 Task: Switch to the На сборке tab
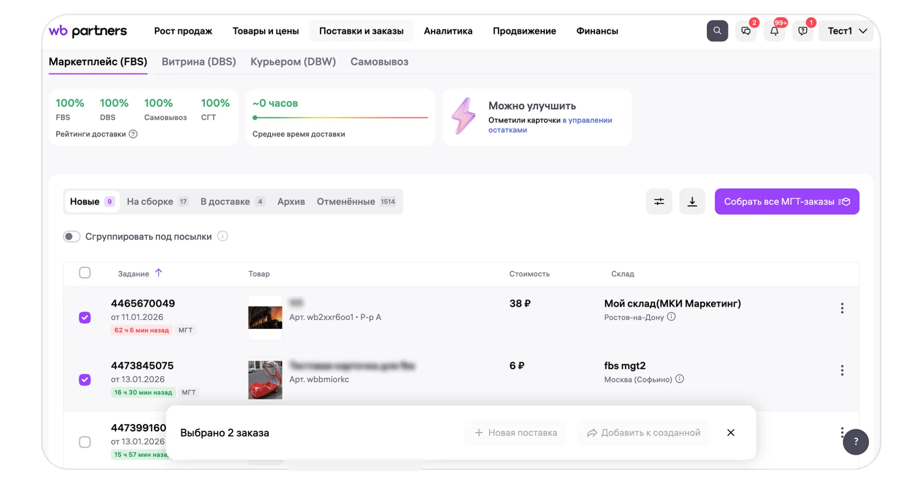click(157, 202)
